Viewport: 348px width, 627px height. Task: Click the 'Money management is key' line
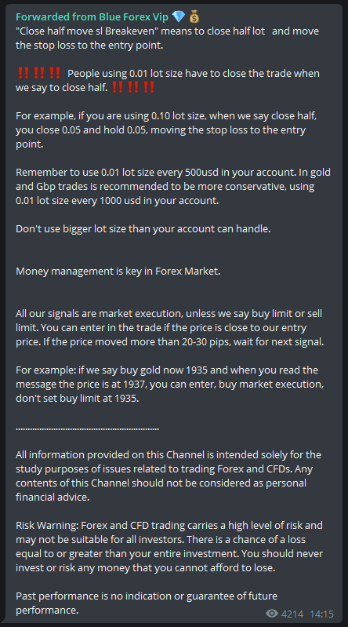tap(118, 272)
